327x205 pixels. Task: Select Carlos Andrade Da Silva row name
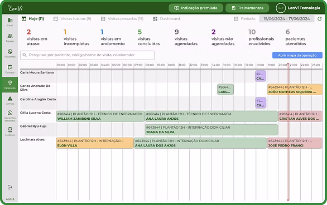[35, 88]
